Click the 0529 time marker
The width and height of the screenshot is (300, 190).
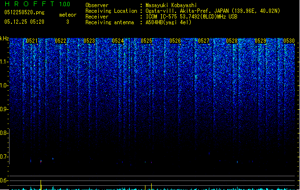click(260, 41)
